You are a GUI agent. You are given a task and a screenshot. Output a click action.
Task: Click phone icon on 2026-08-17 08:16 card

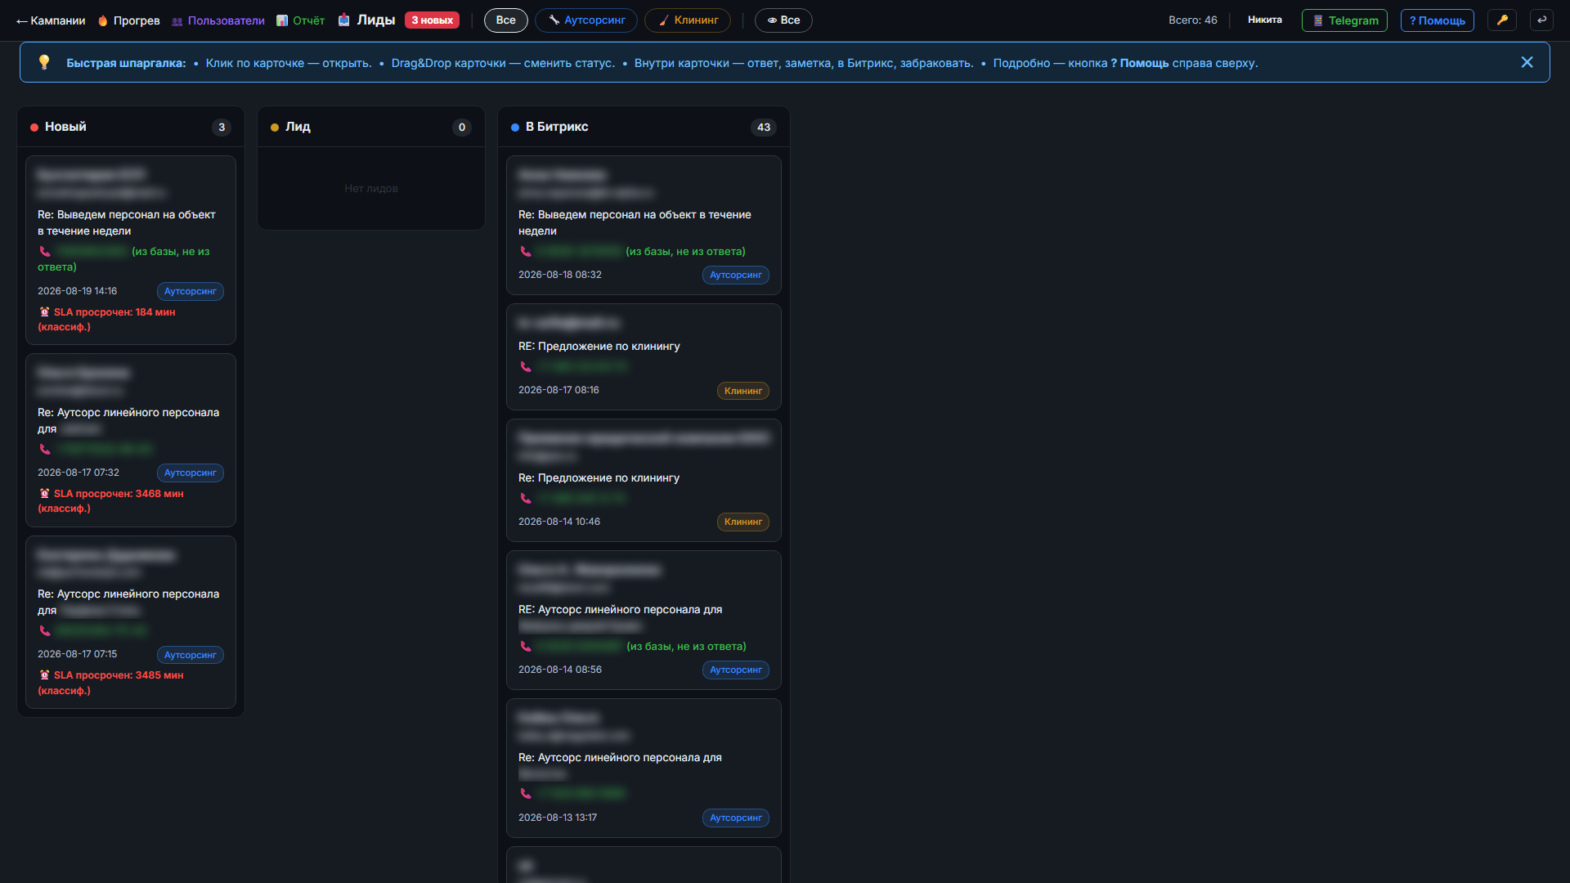point(526,367)
